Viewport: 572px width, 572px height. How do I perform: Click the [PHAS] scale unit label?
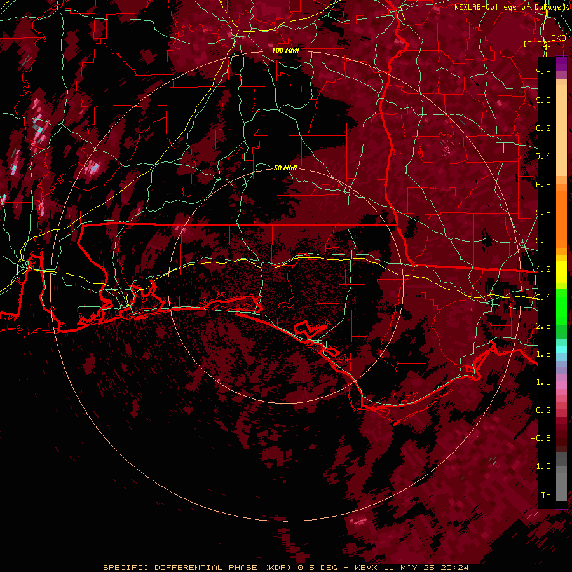point(537,44)
